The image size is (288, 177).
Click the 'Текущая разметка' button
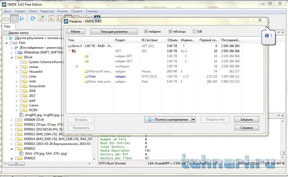(x=114, y=32)
